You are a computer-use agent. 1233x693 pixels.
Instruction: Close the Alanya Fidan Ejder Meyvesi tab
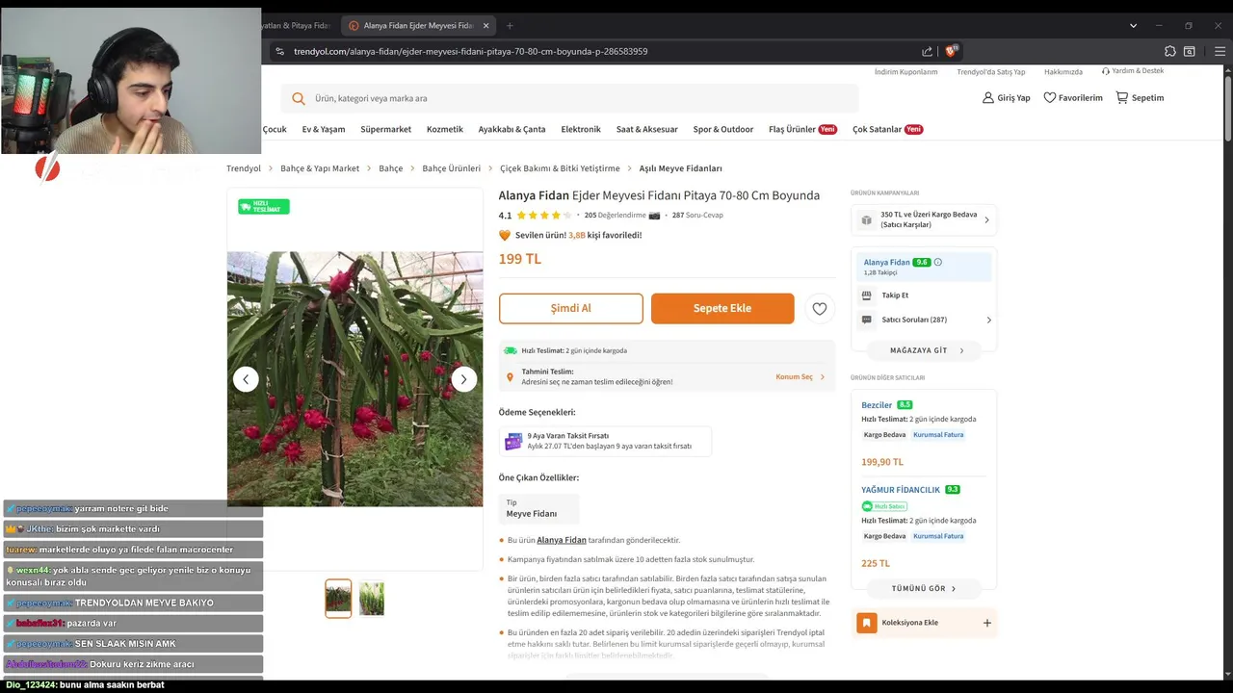pos(486,26)
